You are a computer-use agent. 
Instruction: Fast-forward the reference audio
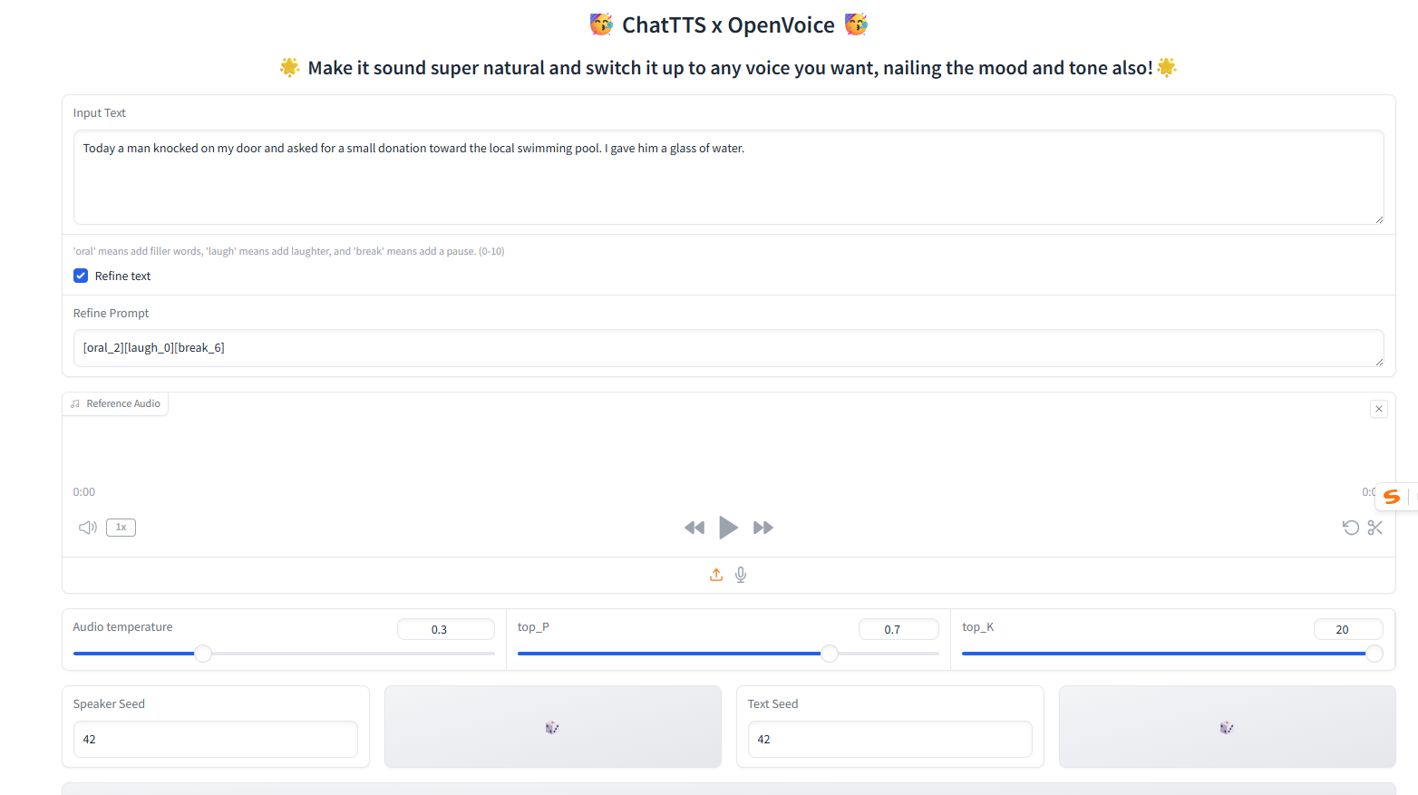(763, 528)
